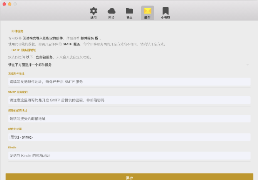Screen dimensions: 258x180
Task: Focus the 接受的邮箱地址 recipient field
Action: click(x=129, y=119)
